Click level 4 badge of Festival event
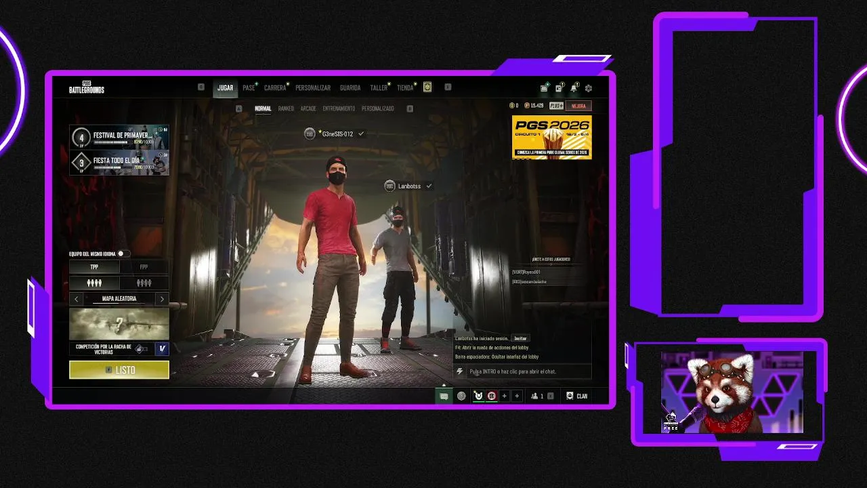 [81, 136]
